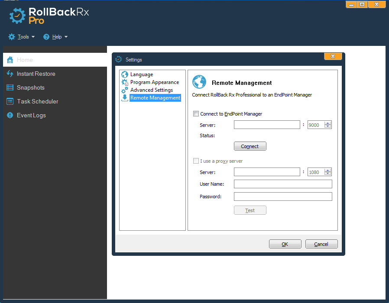Increase the EndPoint Manager port 9000
The width and height of the screenshot is (389, 303).
(x=328, y=123)
